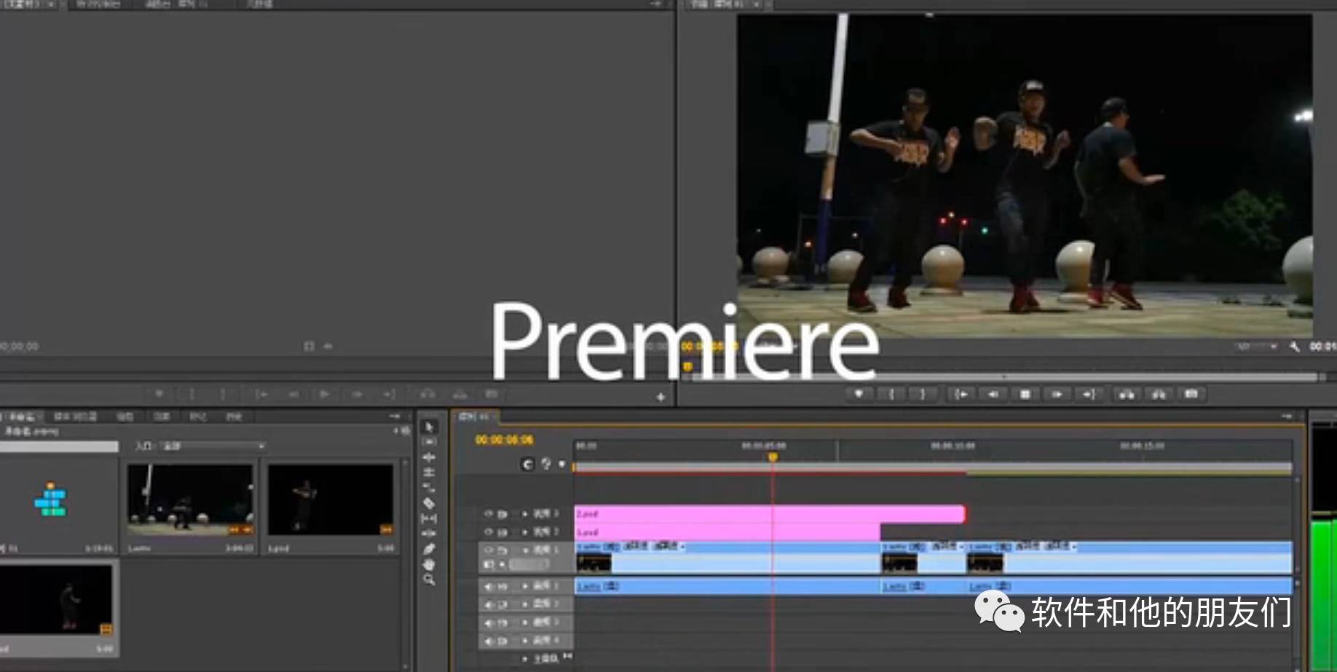Click the Project panel search field
Screen dimensions: 1337x672
[x=59, y=446]
